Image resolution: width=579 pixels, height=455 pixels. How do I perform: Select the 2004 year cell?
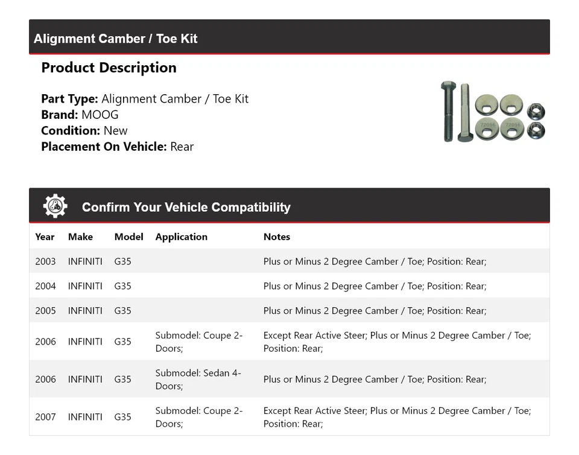tap(45, 286)
